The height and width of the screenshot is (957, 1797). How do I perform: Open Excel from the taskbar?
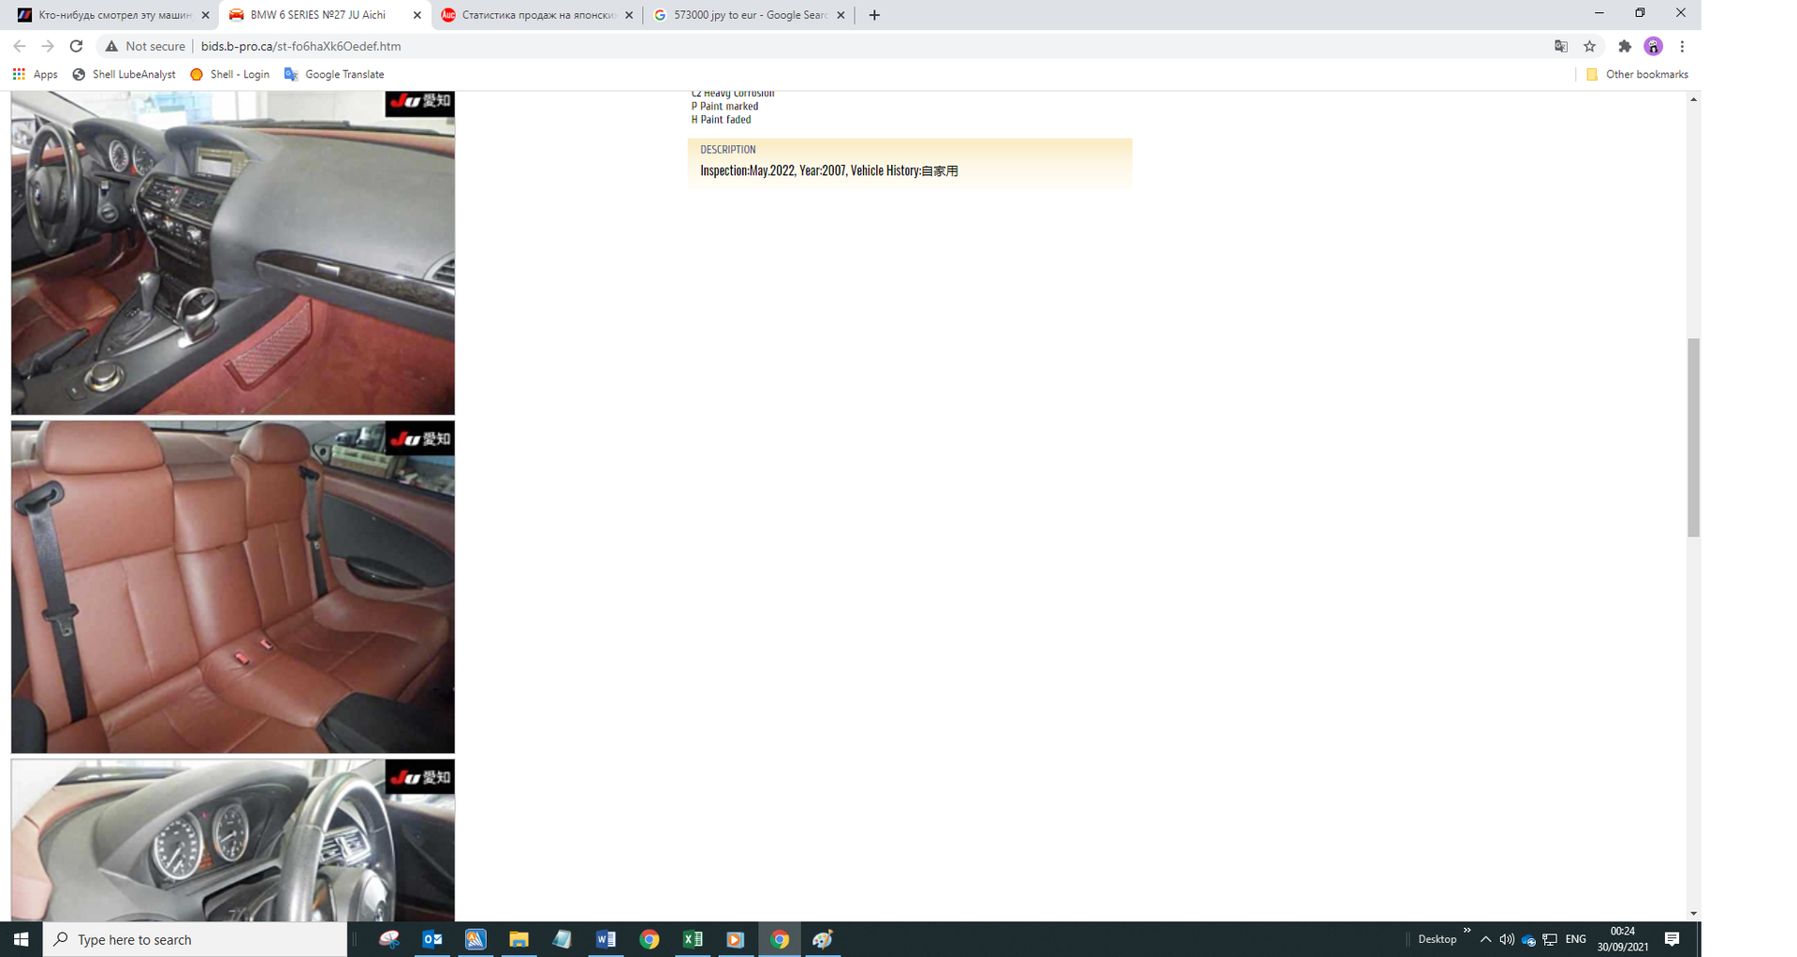(x=693, y=939)
